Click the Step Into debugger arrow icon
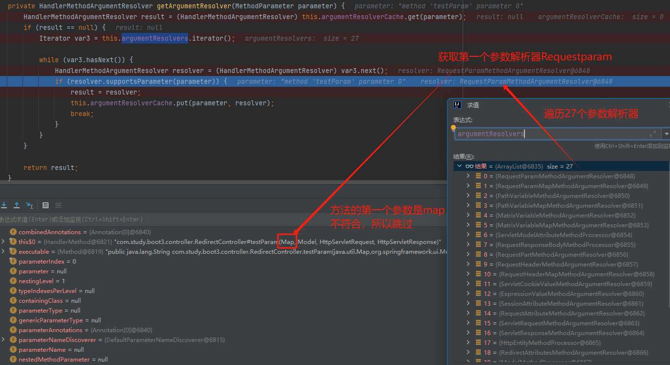This screenshot has height=365, width=670. tap(4, 205)
